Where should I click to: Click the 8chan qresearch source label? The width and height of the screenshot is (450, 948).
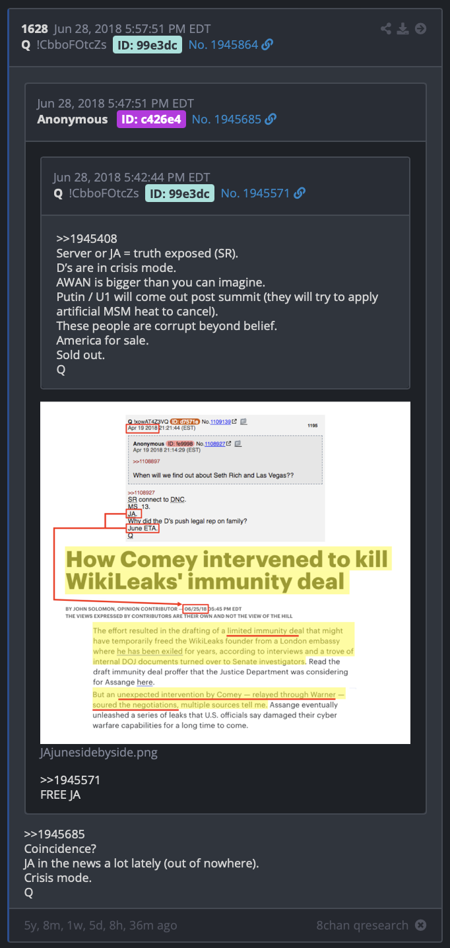click(362, 926)
